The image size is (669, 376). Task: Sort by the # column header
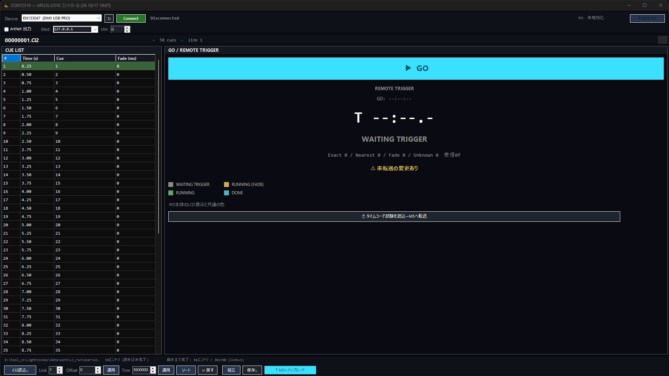coord(11,58)
